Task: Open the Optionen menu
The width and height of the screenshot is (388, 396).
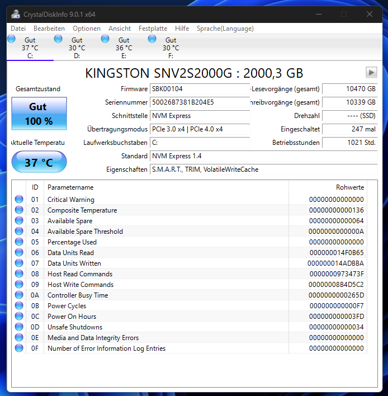Action: 87,29
